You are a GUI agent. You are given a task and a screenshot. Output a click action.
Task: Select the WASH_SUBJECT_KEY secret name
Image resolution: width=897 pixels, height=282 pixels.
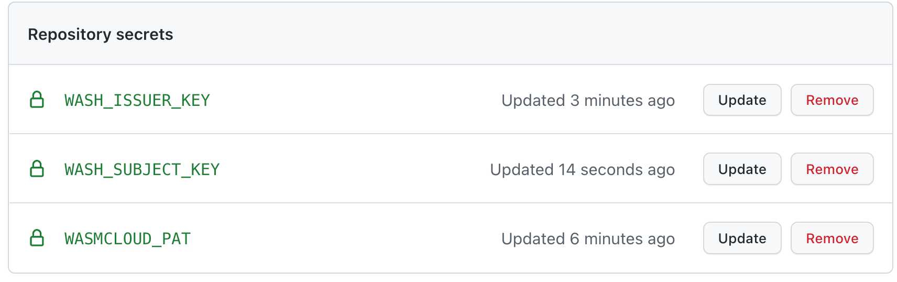(142, 169)
